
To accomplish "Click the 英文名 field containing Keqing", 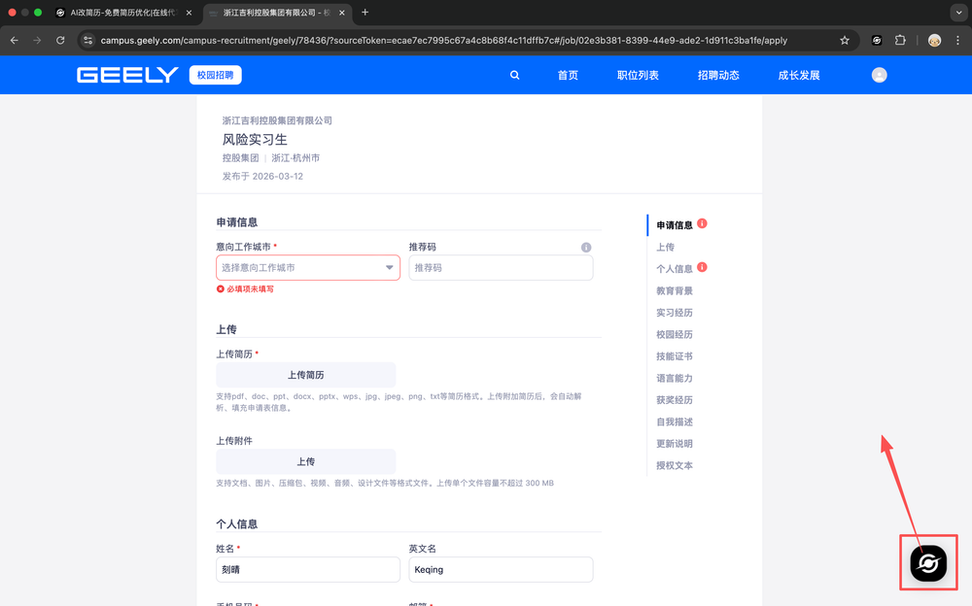I will (501, 569).
